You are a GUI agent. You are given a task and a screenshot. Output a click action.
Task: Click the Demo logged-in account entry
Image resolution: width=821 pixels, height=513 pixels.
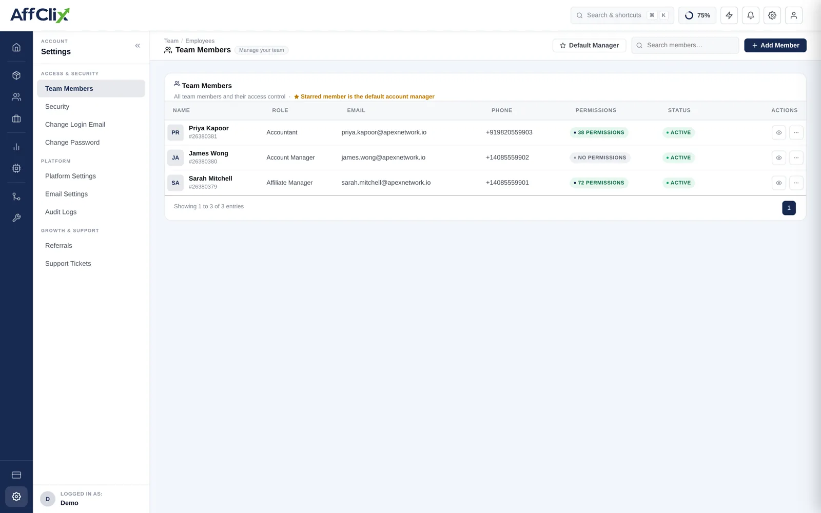91,499
